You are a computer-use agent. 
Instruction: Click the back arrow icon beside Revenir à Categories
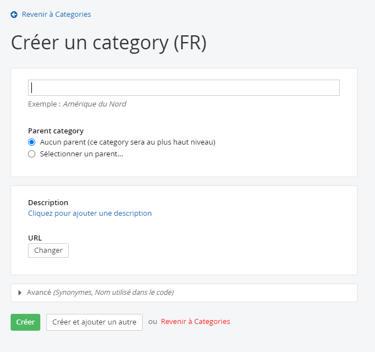14,15
